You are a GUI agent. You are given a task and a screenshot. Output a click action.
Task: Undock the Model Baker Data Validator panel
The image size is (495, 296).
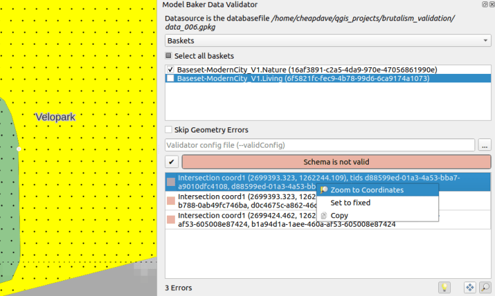coord(484,5)
